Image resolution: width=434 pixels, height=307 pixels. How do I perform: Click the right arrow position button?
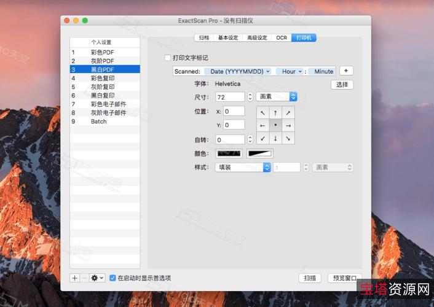click(x=288, y=125)
